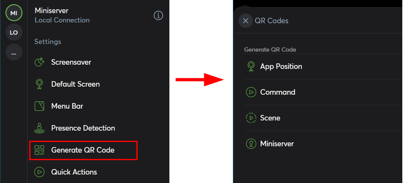This screenshot has height=183, width=404.
Task: Click the App Position pin icon
Action: tap(251, 66)
